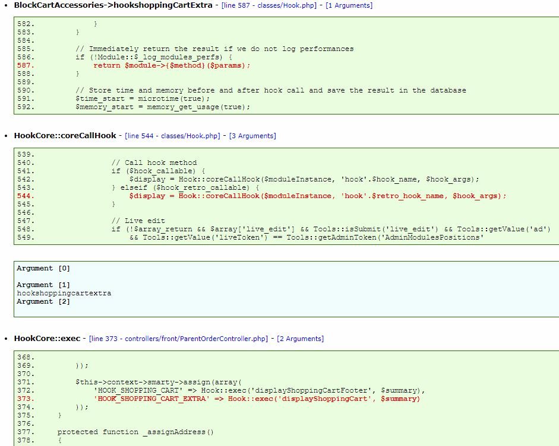The width and height of the screenshot is (559, 446).
Task: Click line number 539
Action: [x=26, y=154]
